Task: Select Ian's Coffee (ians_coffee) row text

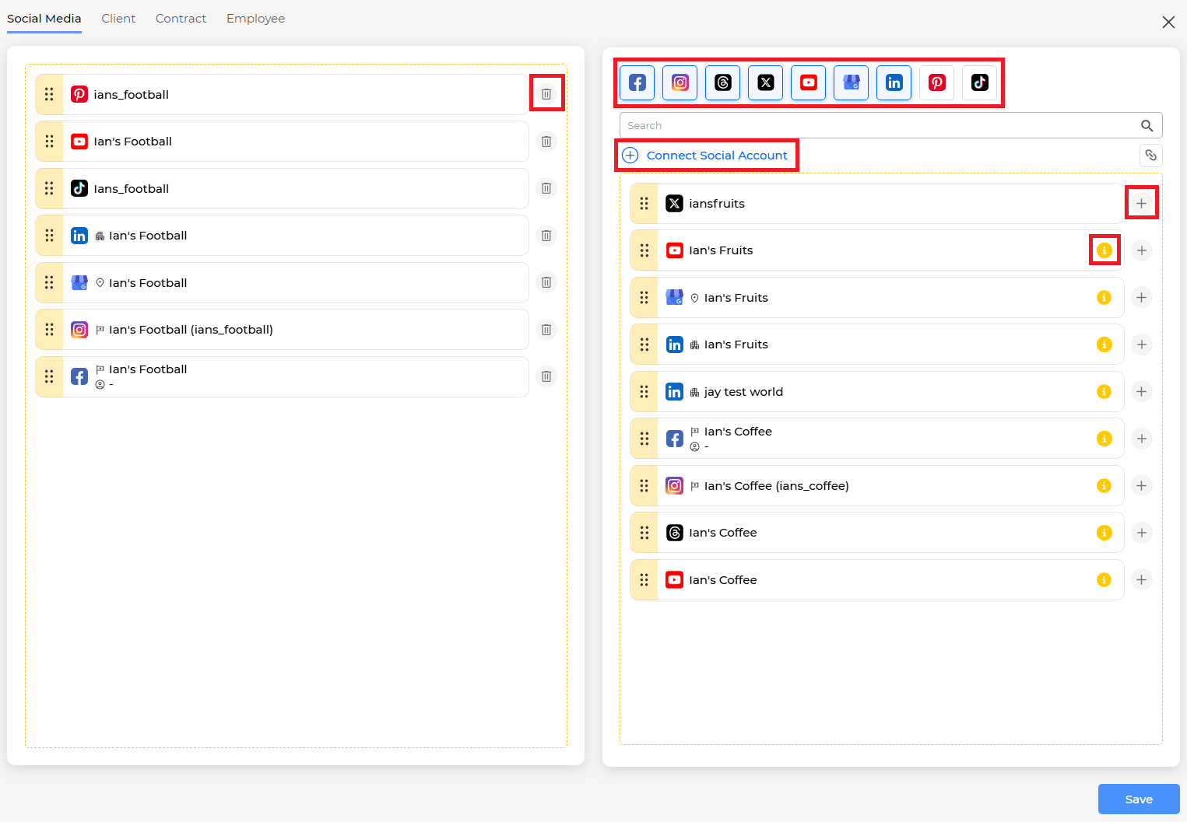Action: (776, 486)
